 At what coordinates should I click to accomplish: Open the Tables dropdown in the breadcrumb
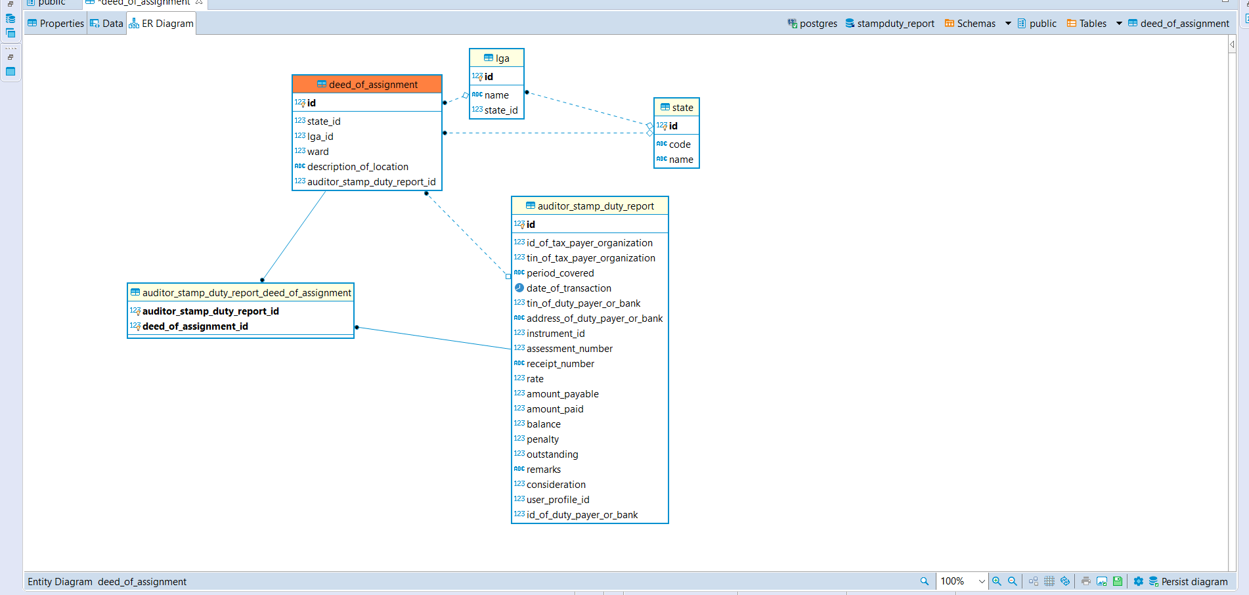coord(1118,23)
